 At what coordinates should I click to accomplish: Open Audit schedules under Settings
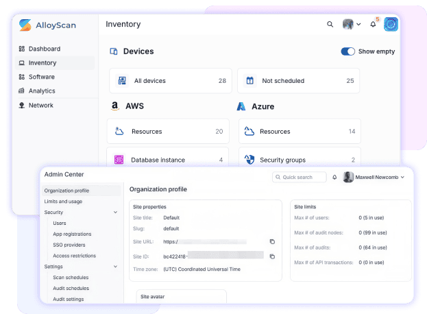click(x=71, y=288)
